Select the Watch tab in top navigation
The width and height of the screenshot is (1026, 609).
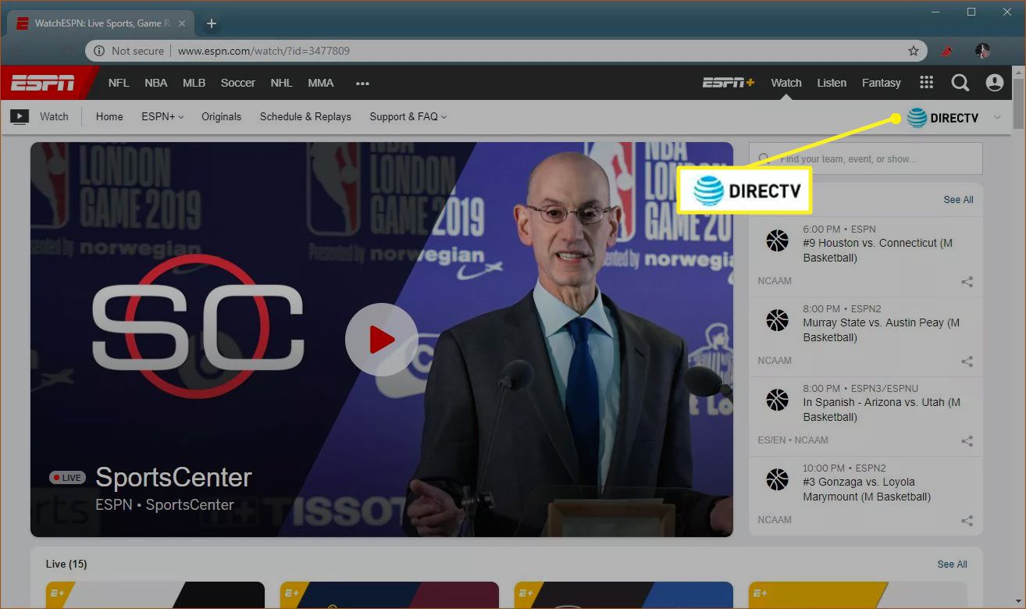point(786,83)
